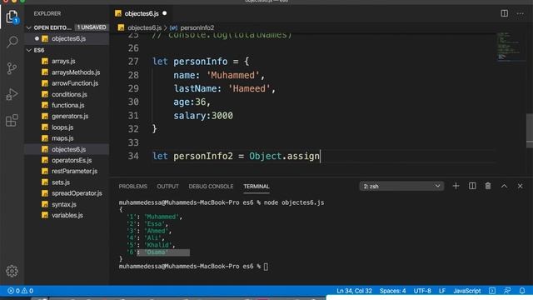Change indentation via 'Spaces: 4'
Screen dimensions: 533x300
click(392, 291)
